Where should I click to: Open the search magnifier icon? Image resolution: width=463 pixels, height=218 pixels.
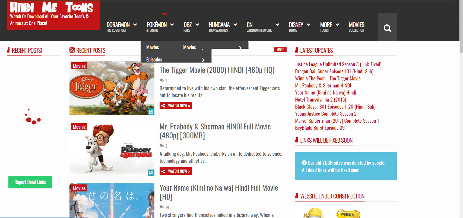[387, 28]
